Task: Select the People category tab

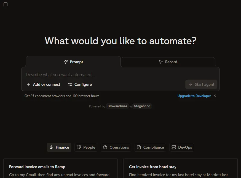Action: click(x=86, y=147)
